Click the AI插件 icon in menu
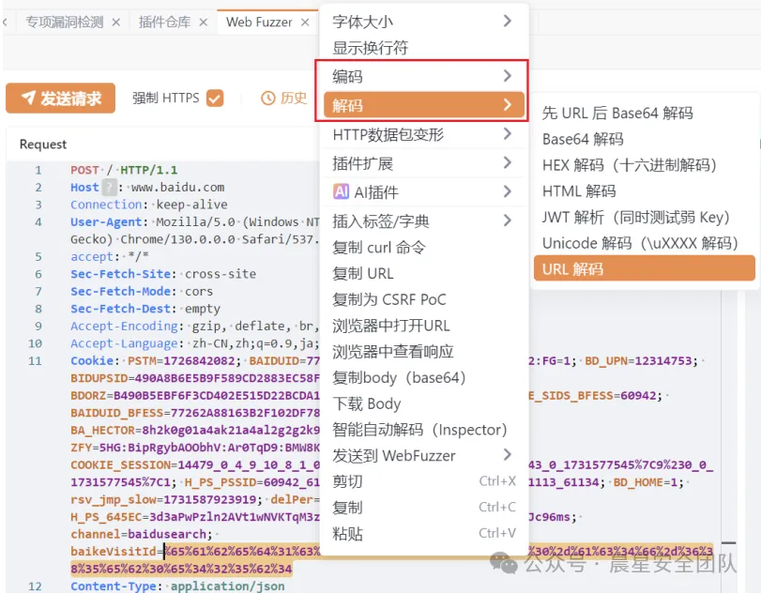The image size is (761, 593). point(341,192)
